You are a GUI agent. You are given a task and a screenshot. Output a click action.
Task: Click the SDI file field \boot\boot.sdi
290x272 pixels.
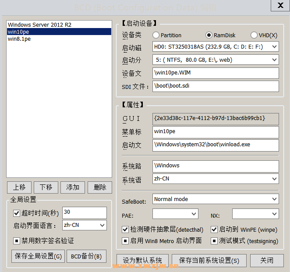(216, 86)
